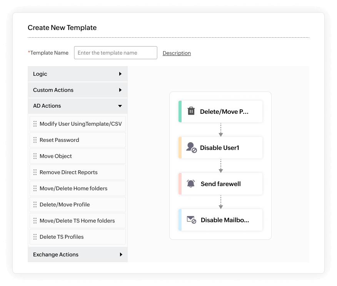Expand the Logic section

tap(77, 74)
